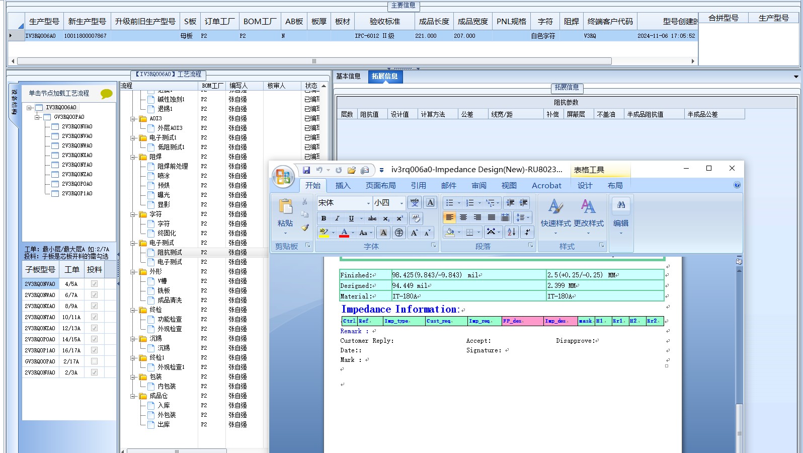
Task: Collapse the 电子测试 process folder
Action: [x=133, y=243]
